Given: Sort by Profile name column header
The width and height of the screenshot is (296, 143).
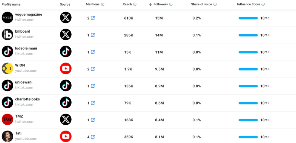Looking at the screenshot, I should coord(11,4).
